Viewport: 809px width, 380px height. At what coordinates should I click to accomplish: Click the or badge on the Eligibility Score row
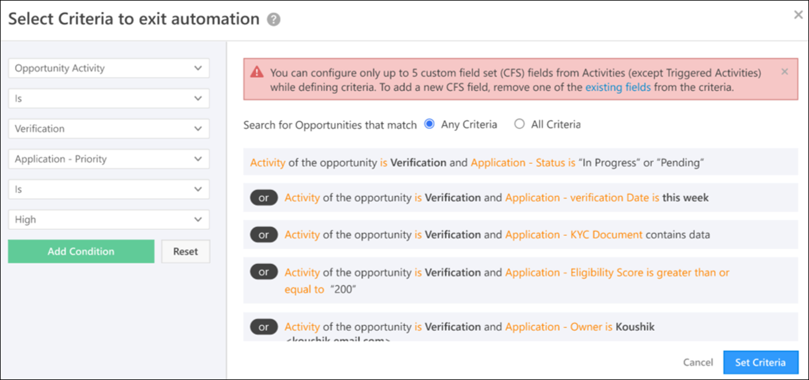click(264, 273)
